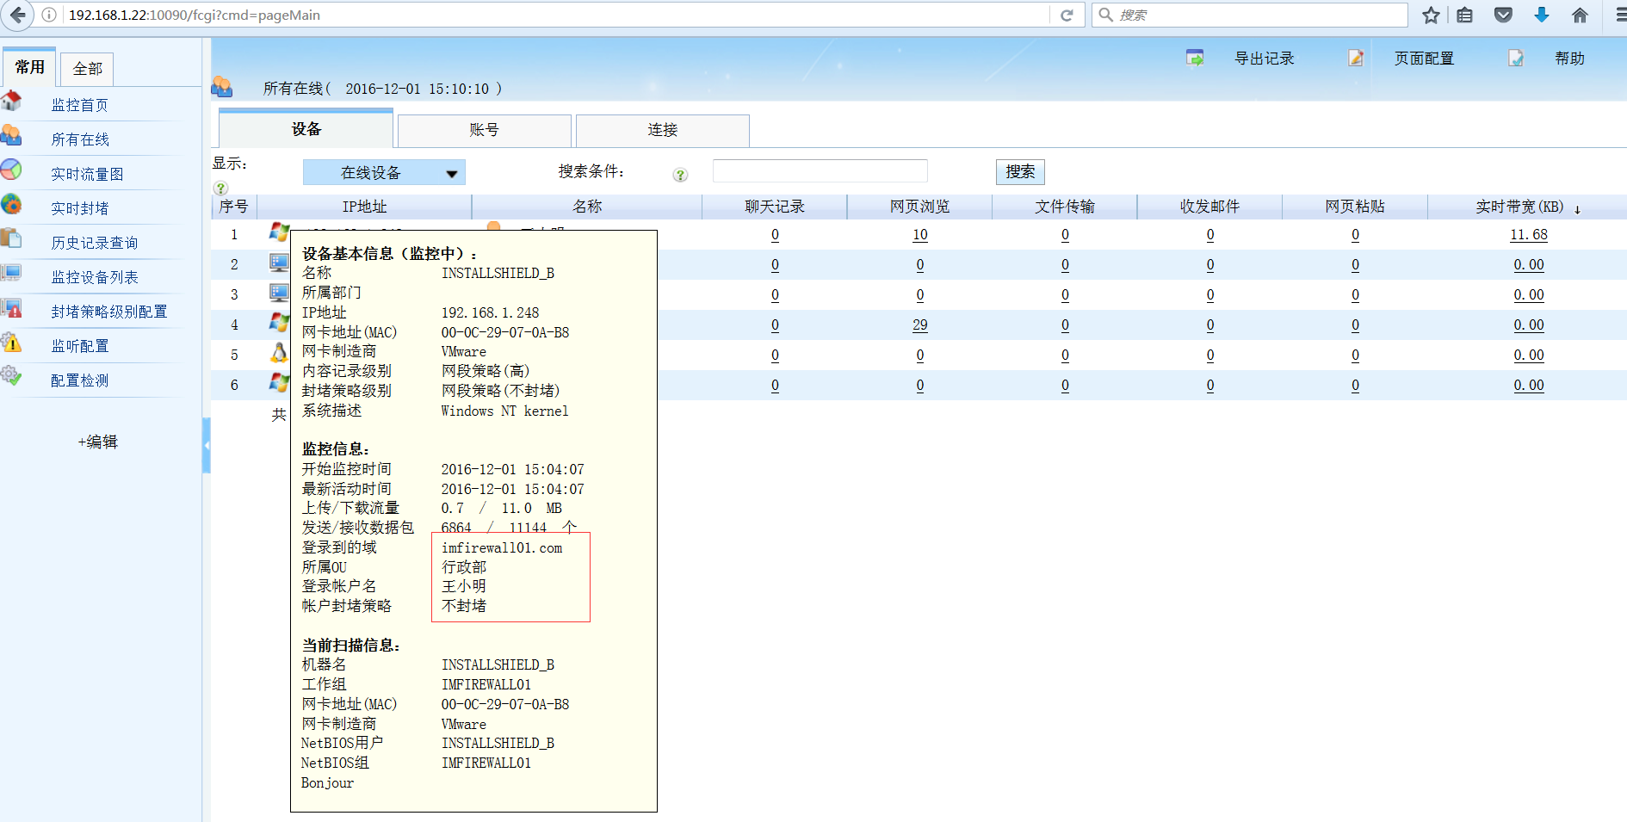Open the 在线设备 display dropdown
The height and width of the screenshot is (822, 1627).
(384, 172)
